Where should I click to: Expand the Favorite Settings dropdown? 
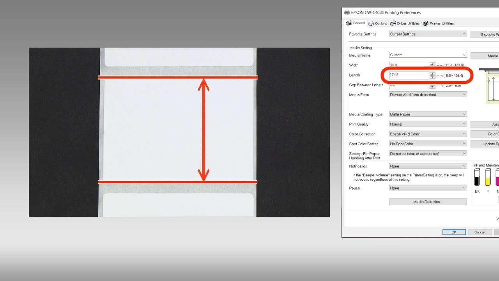428,34
